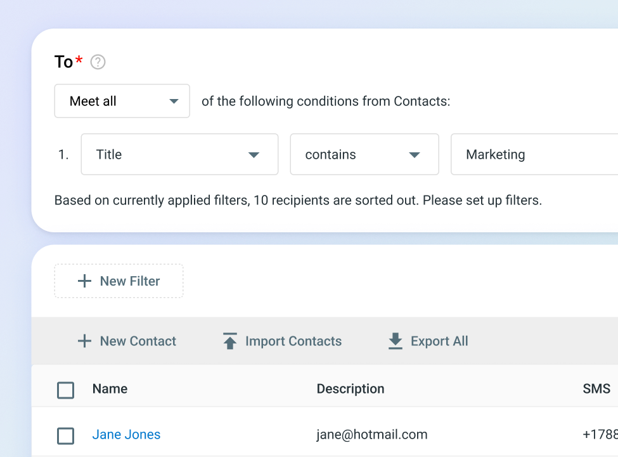This screenshot has height=457, width=618.
Task: Open the Jane Jones contact link
Action: [x=126, y=435]
